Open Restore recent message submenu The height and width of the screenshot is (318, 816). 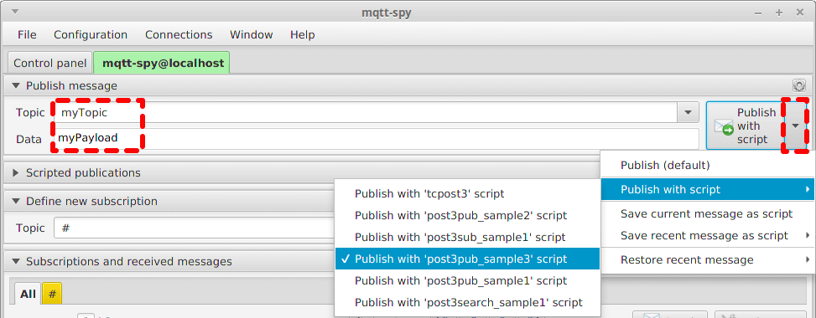[708, 259]
